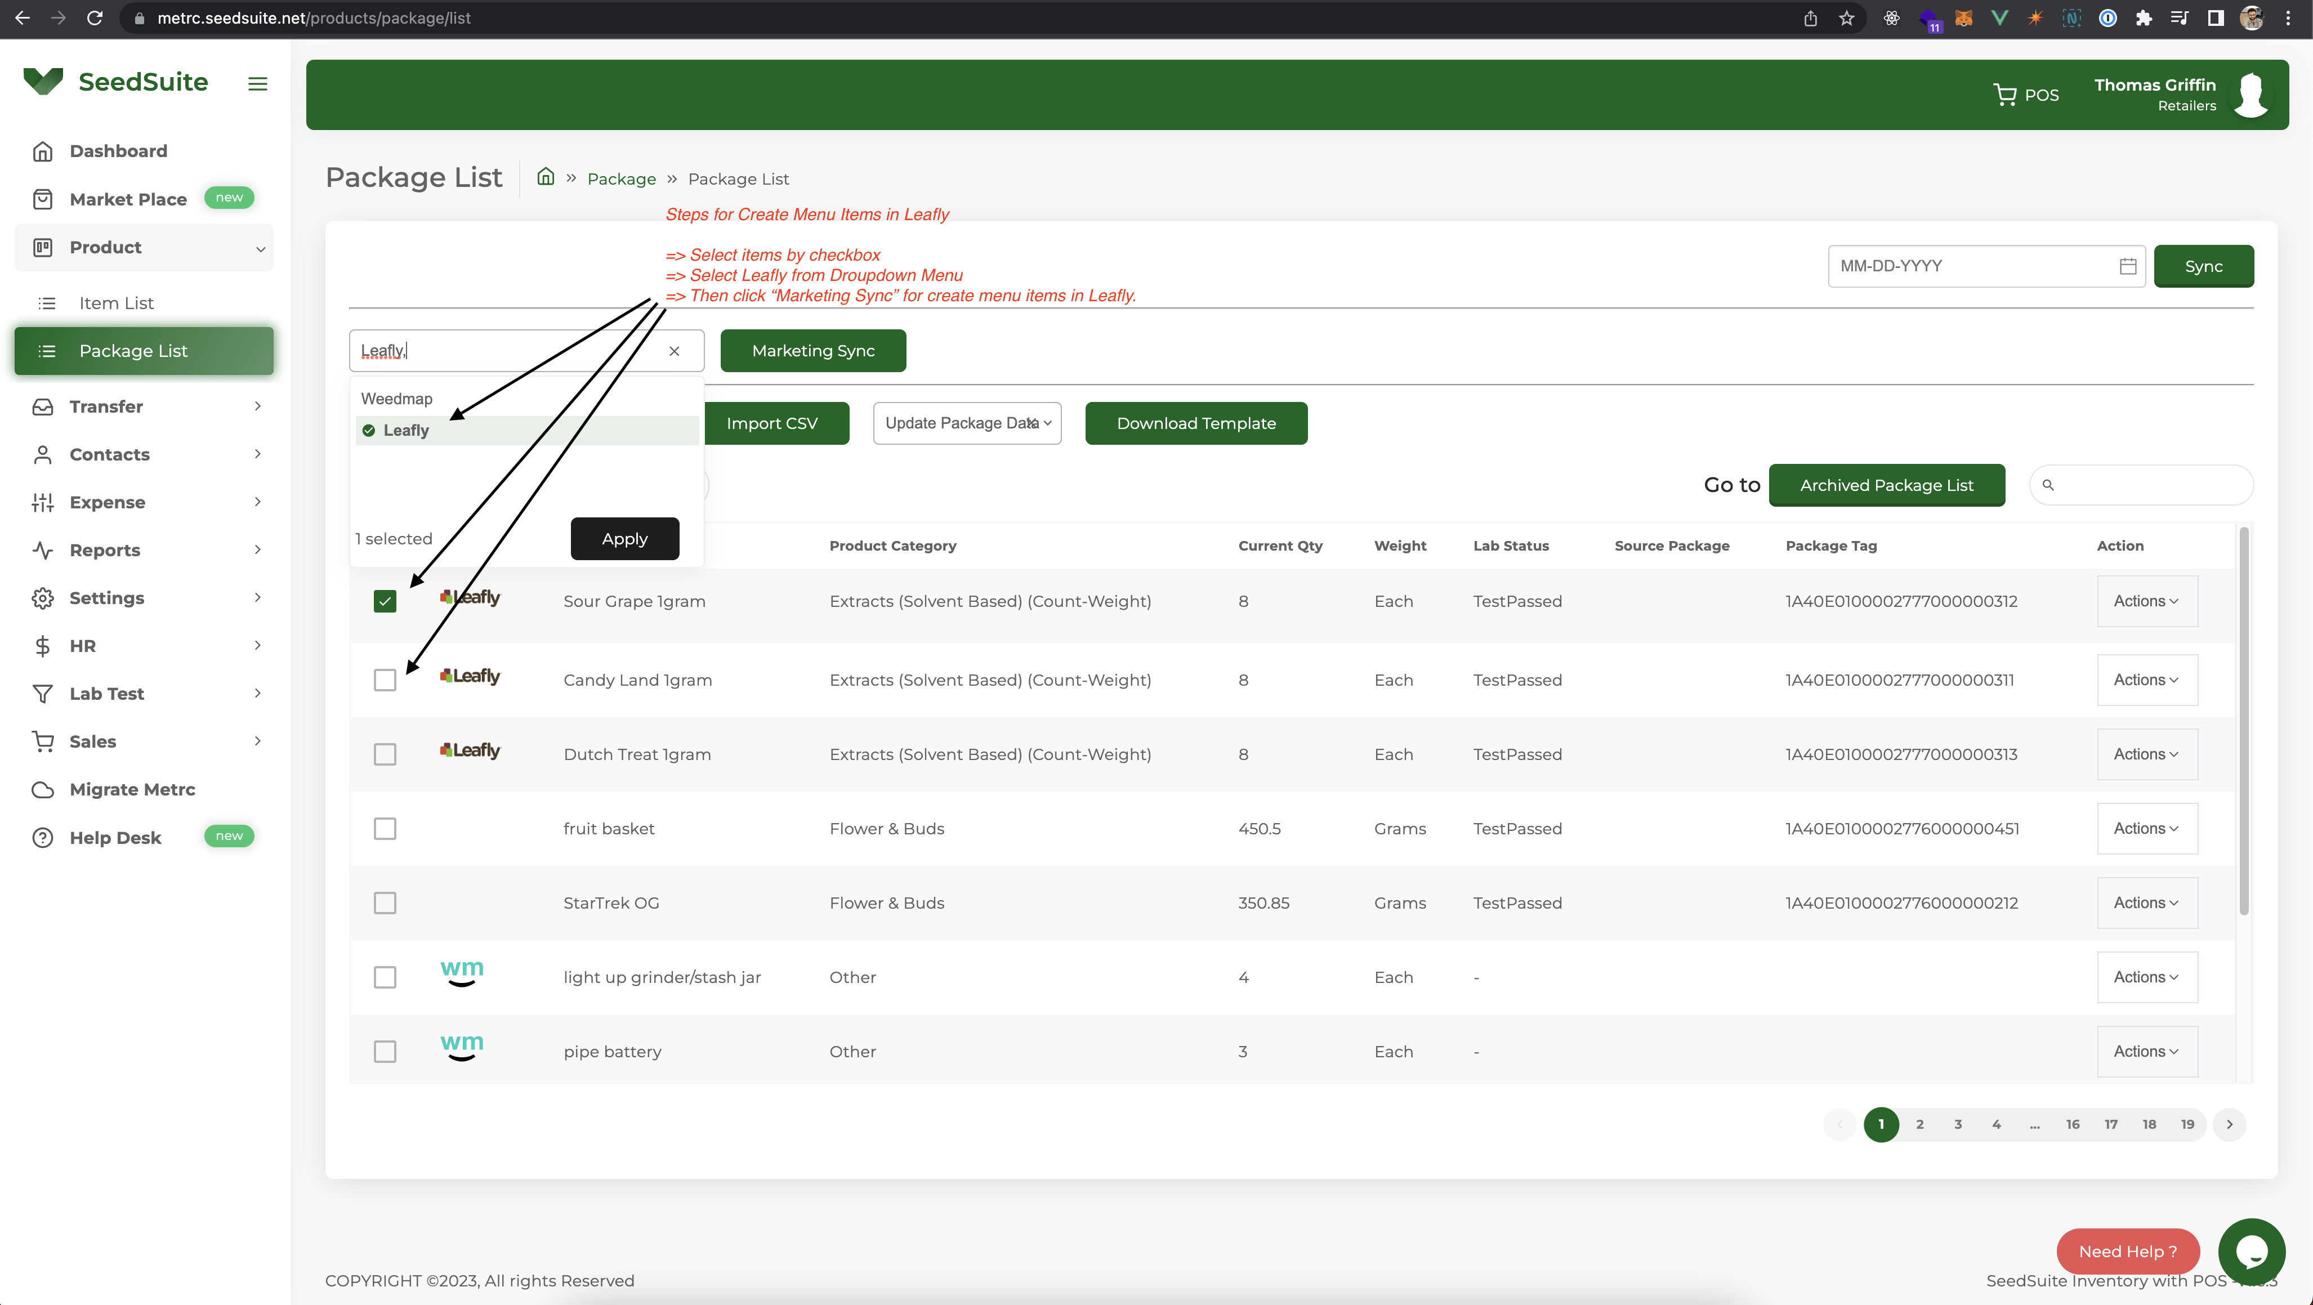Viewport: 2313px width, 1305px height.
Task: Go to next page arrow in pagination
Action: (x=2229, y=1124)
